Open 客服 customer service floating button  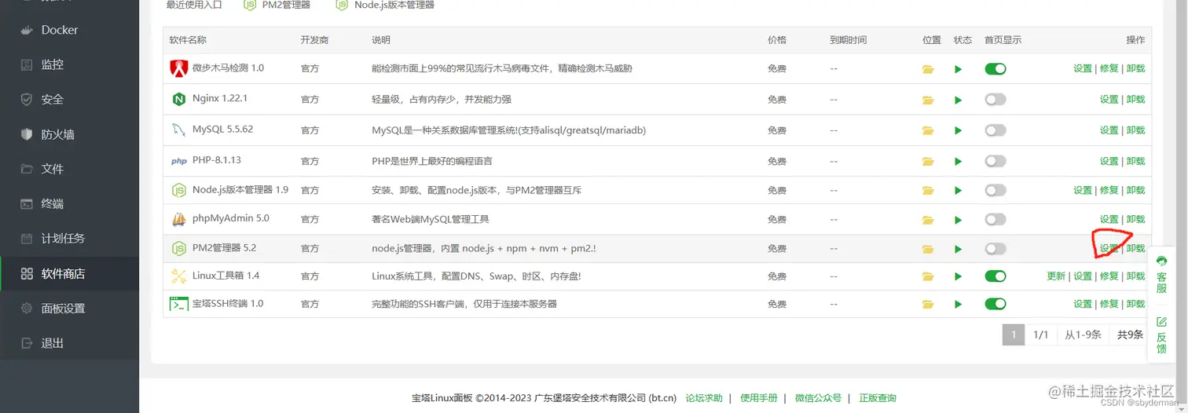coord(1162,275)
